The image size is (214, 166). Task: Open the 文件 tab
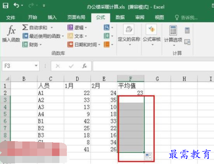tap(11, 17)
